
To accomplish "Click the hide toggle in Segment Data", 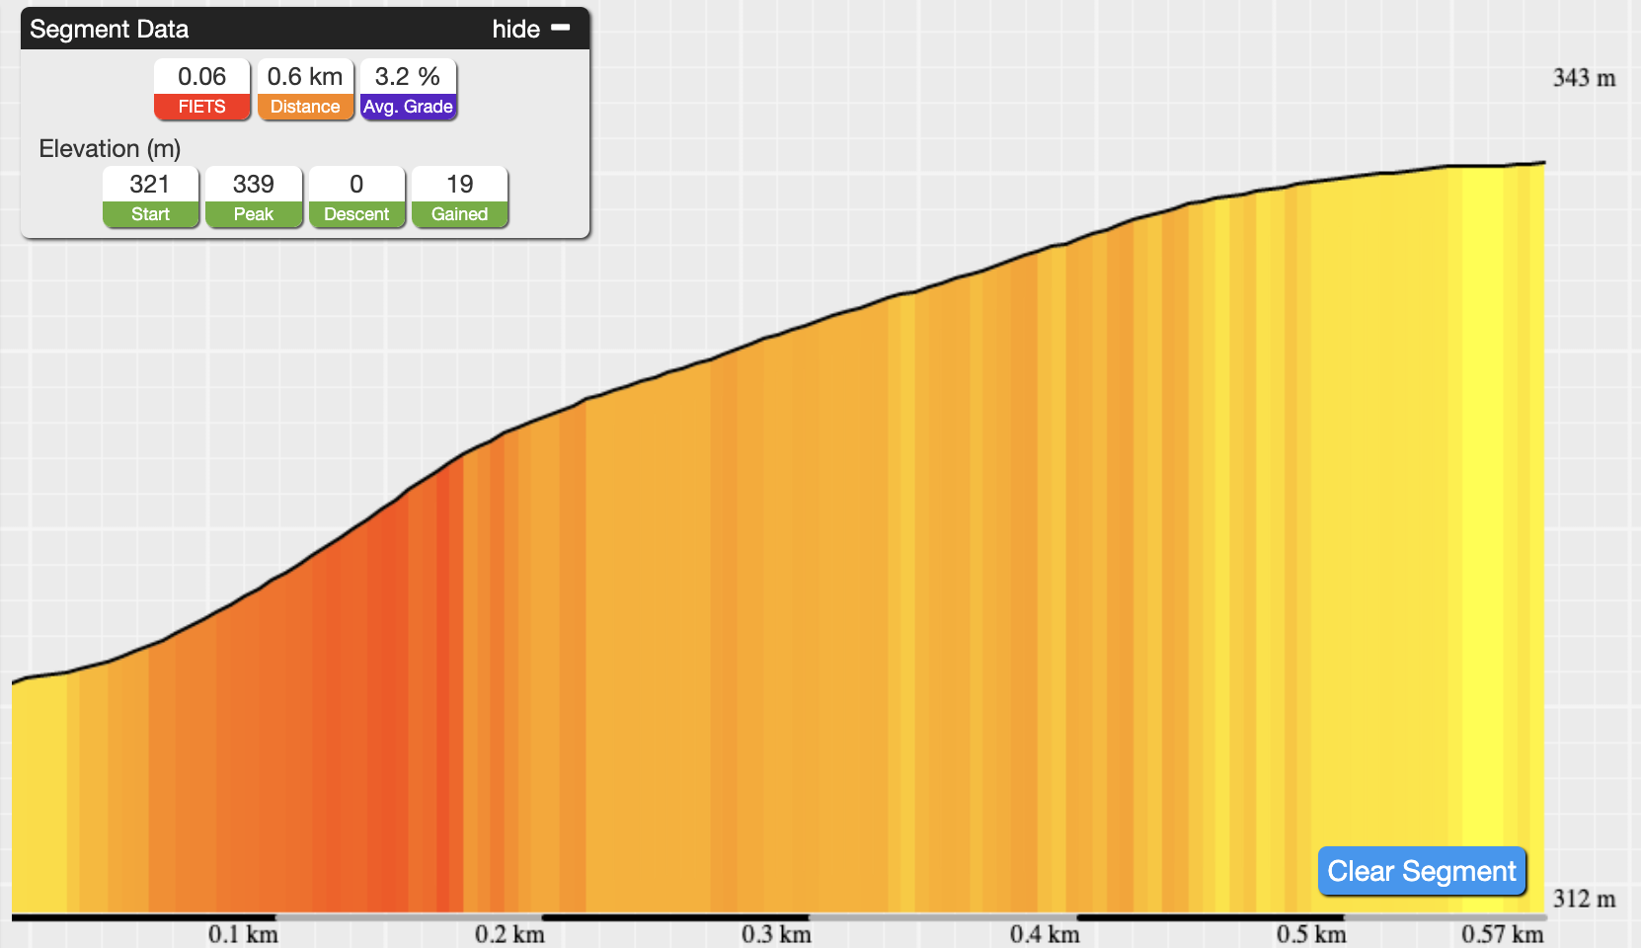I will pyautogui.click(x=531, y=29).
